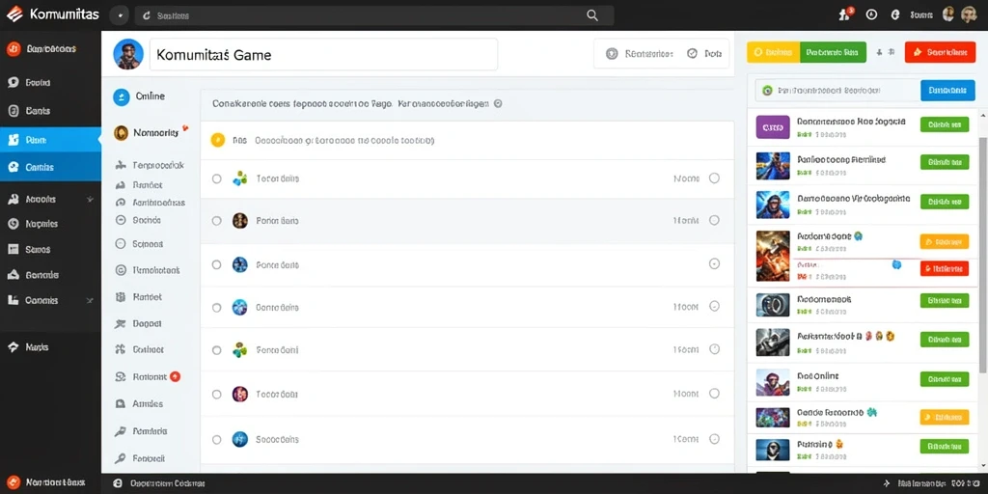
Task: Click the yellow button above right panel
Action: click(773, 53)
